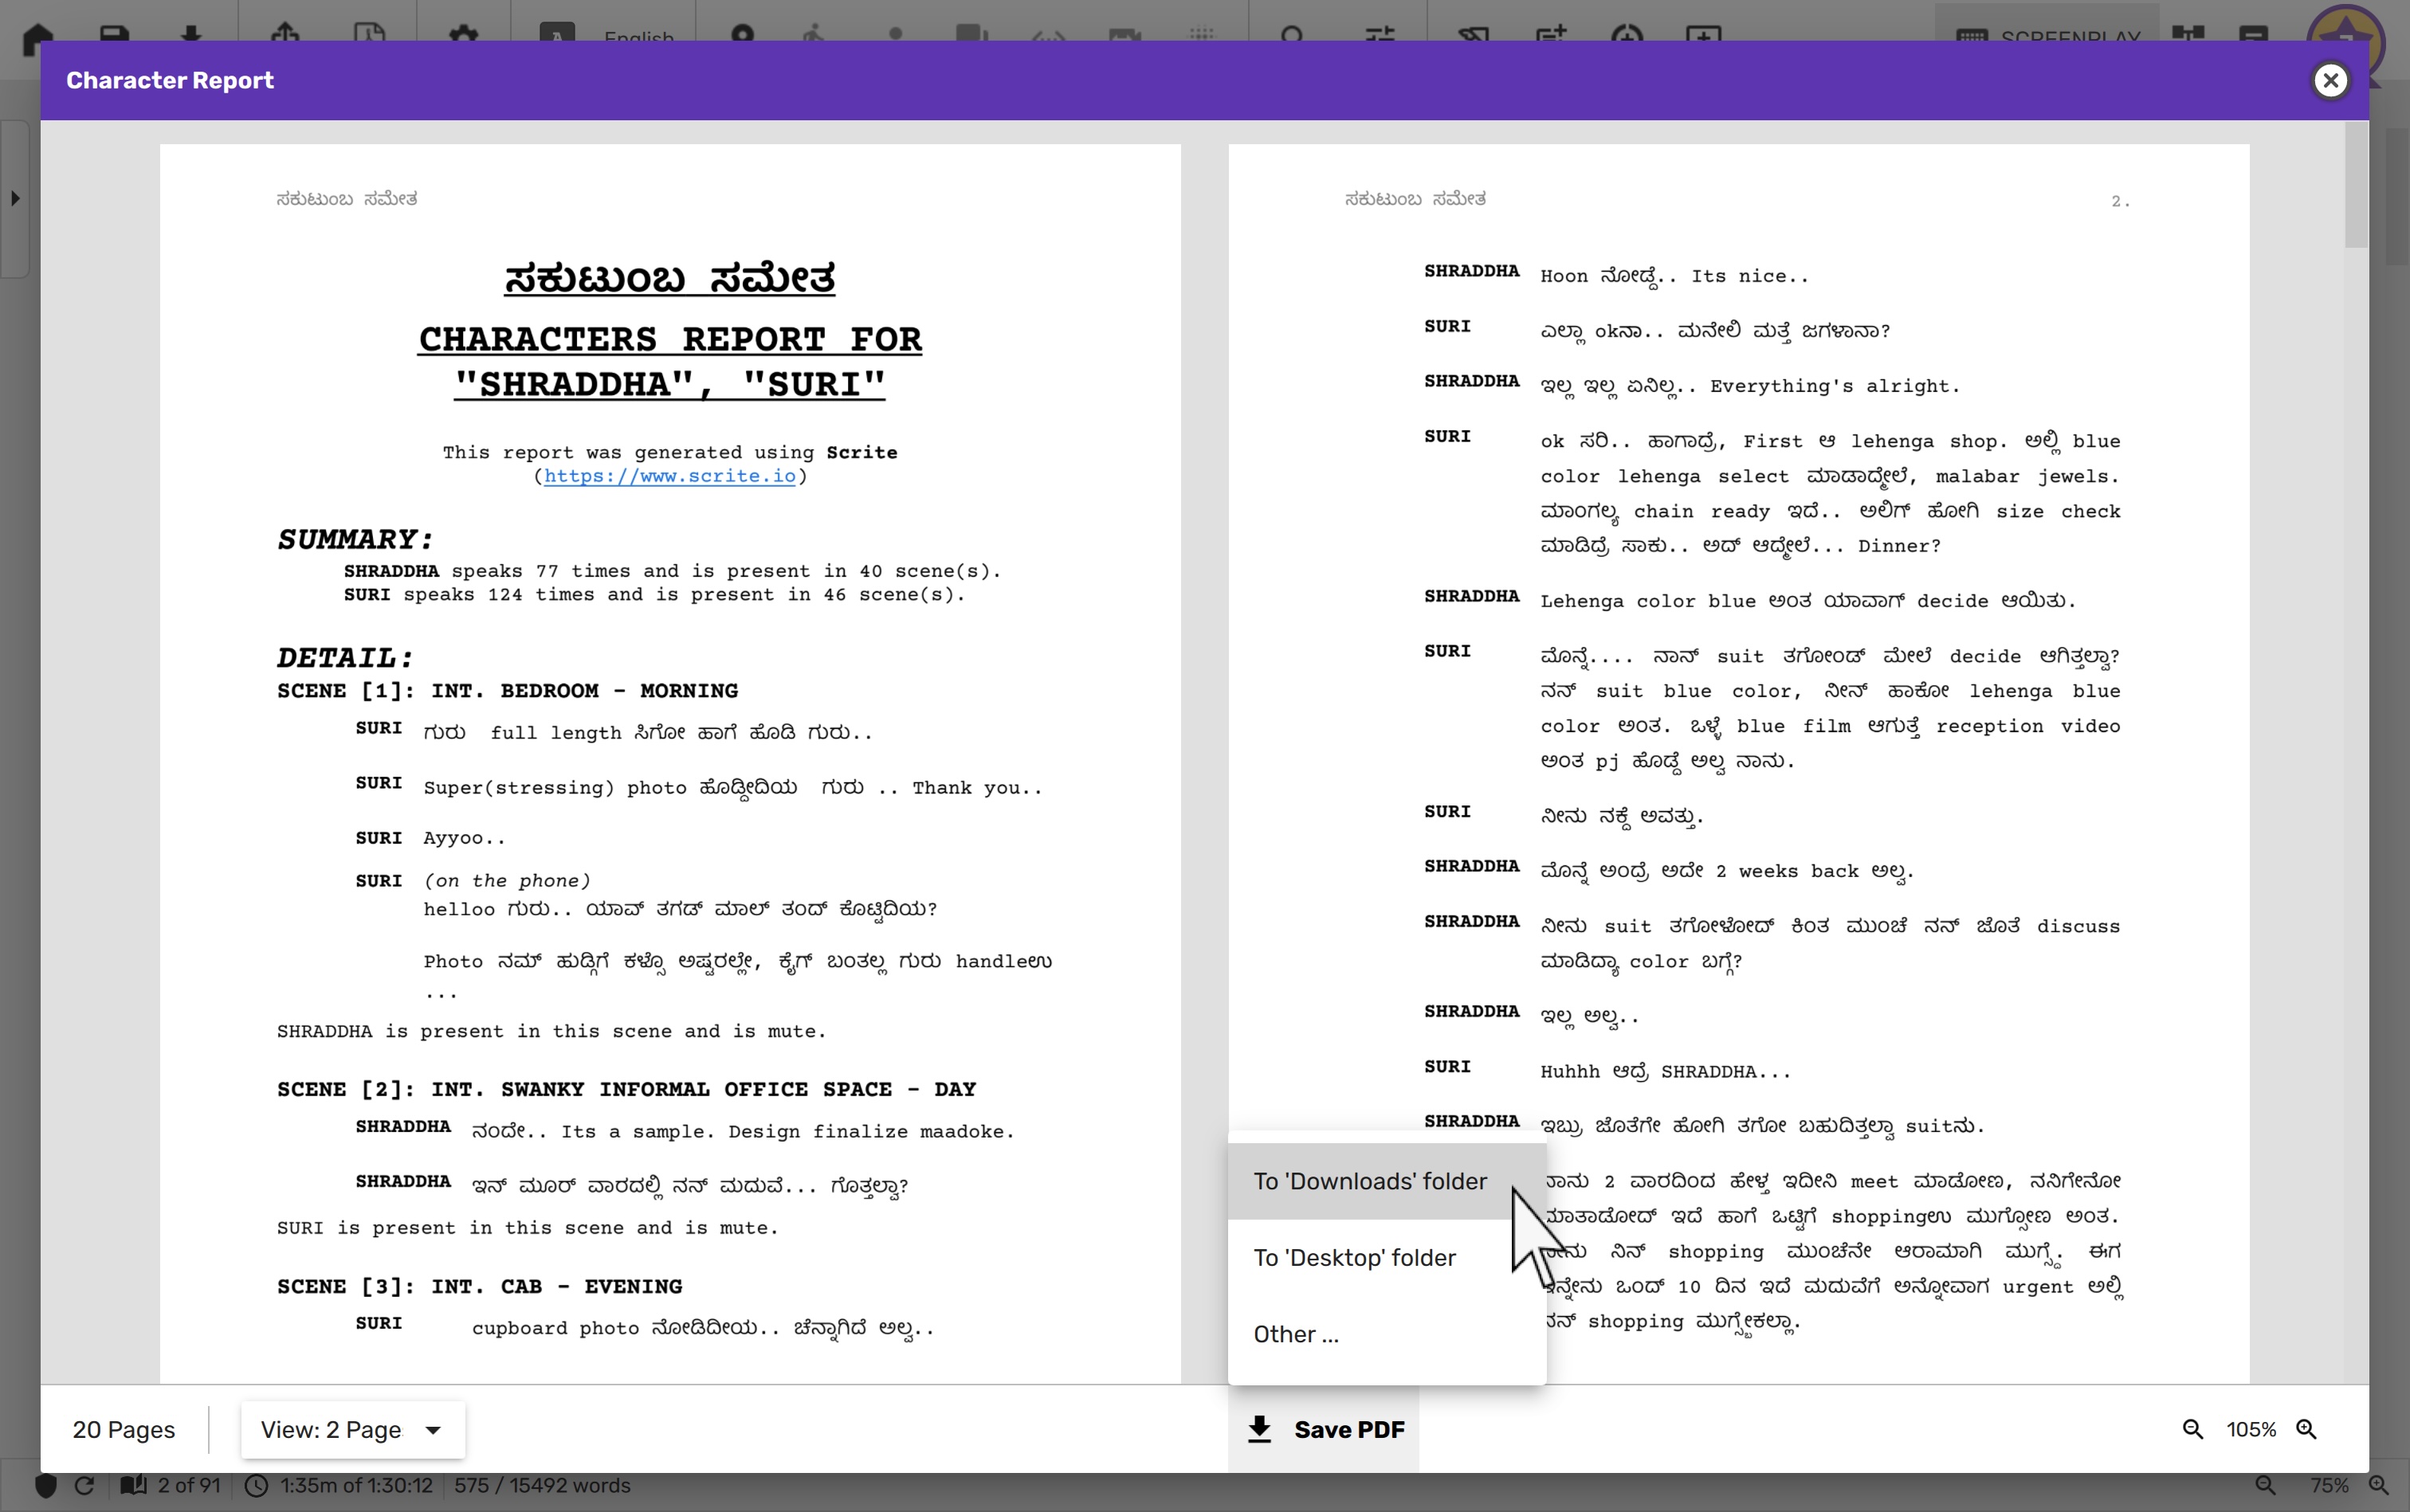Click the page count book icon
This screenshot has width=2410, height=1512.
tap(133, 1485)
